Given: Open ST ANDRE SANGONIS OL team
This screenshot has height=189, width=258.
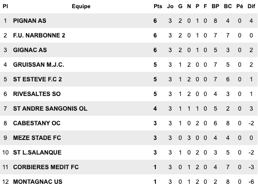Looking at the screenshot, I should point(50,108).
